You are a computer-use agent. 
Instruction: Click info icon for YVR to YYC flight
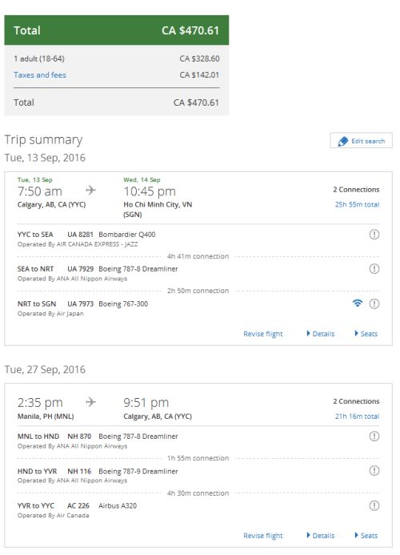374,505
